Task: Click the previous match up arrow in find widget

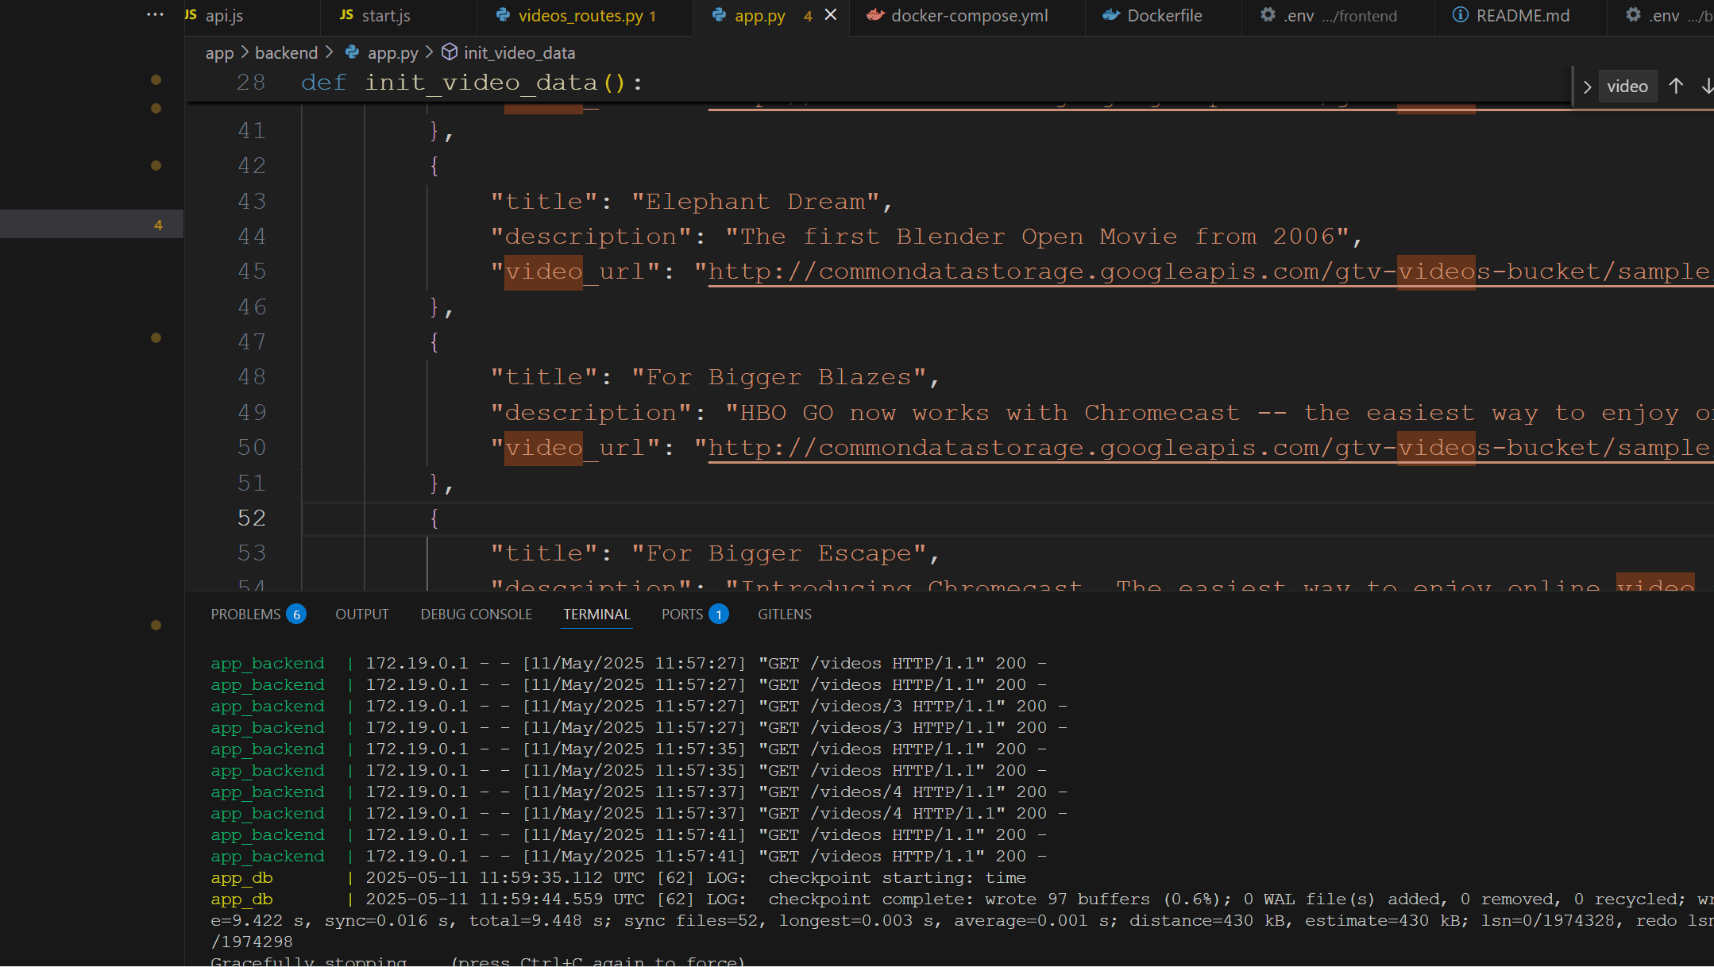Action: [1676, 87]
